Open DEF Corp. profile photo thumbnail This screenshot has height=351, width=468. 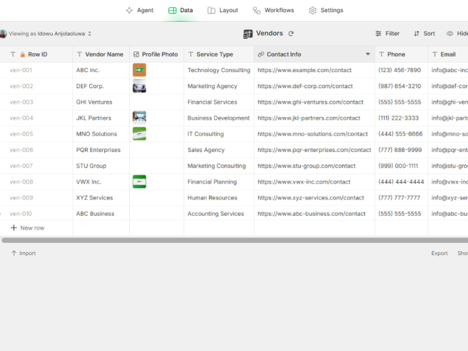tap(139, 86)
